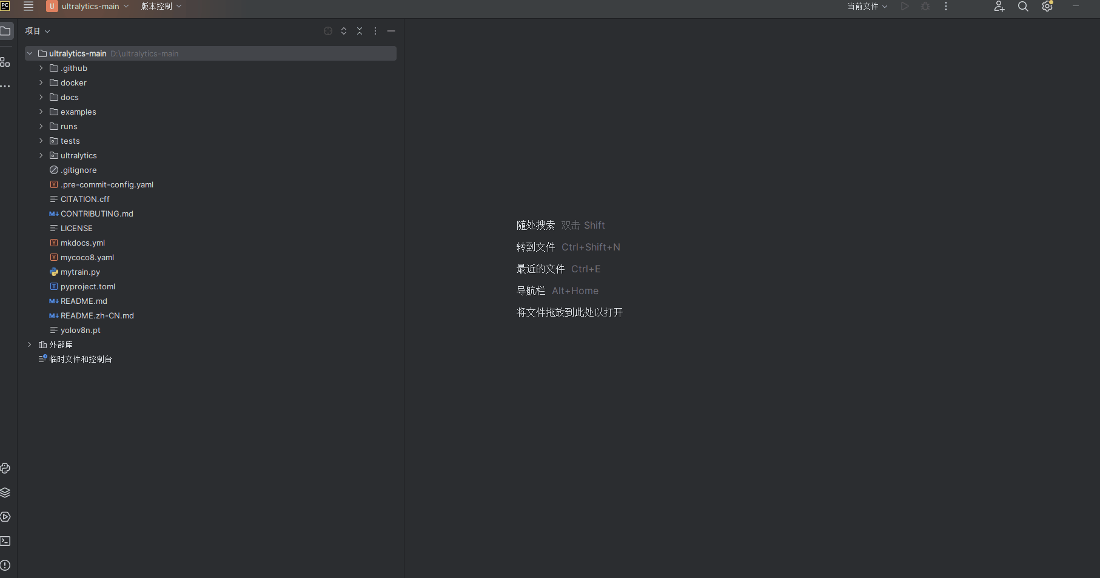1100x578 pixels.
Task: Select the docker folder name
Action: pos(73,82)
